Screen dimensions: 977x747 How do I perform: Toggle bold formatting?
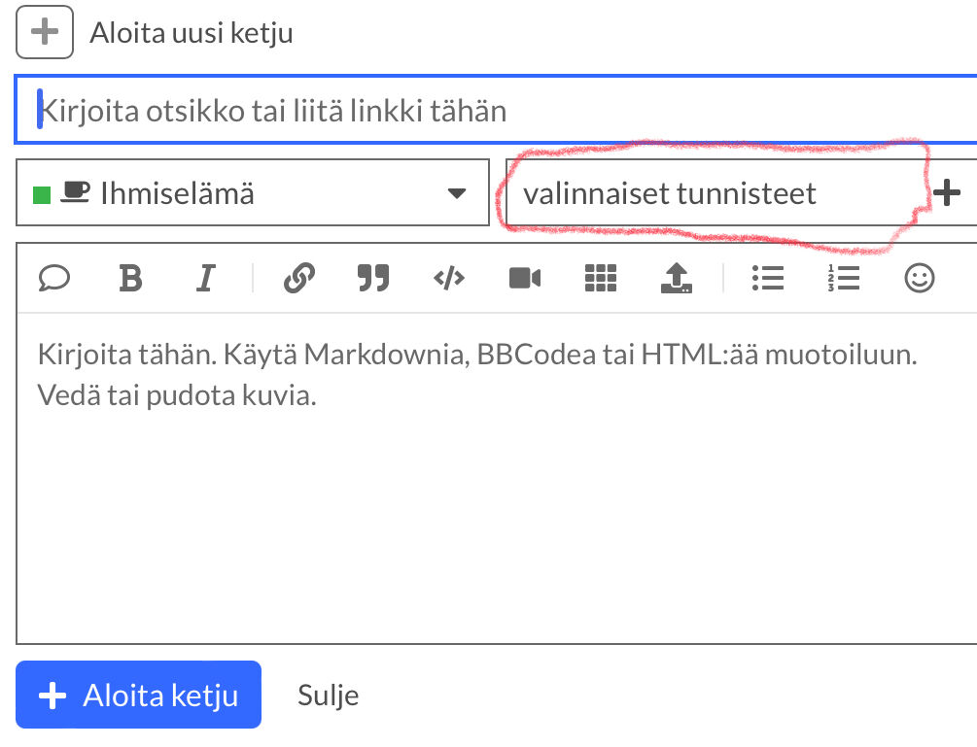[x=130, y=279]
